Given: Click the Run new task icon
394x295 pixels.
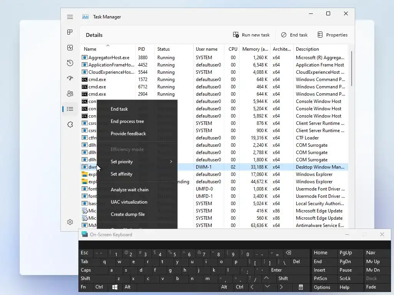Looking at the screenshot, I should click(236, 35).
